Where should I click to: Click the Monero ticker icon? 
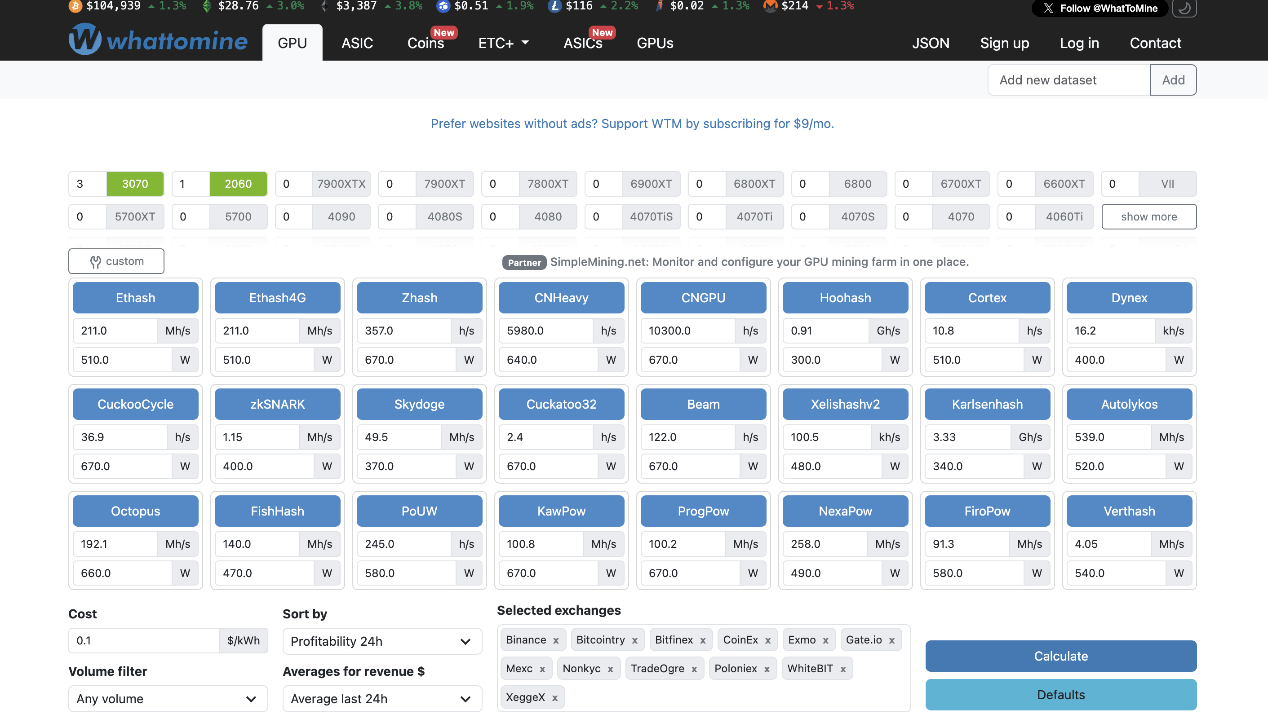[770, 6]
